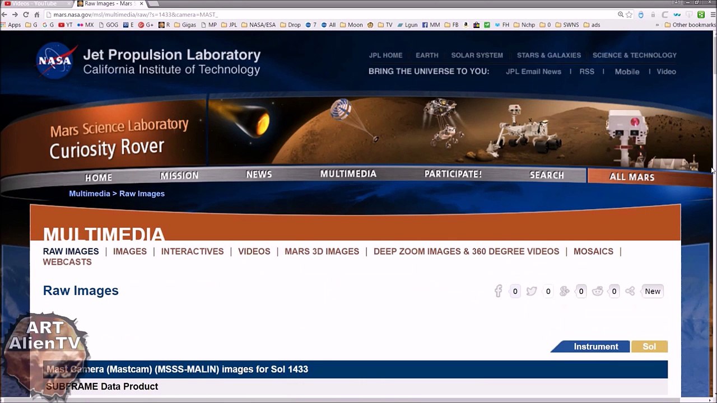Bookmark this page with the star icon

629,15
